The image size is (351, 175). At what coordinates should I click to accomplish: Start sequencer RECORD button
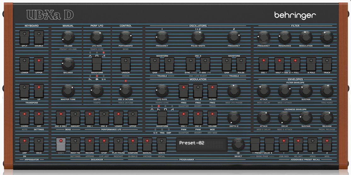coord(89,145)
